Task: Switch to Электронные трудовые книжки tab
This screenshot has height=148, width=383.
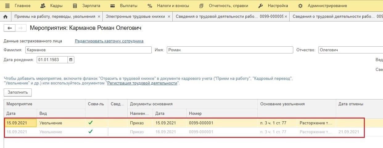Action: point(135,17)
